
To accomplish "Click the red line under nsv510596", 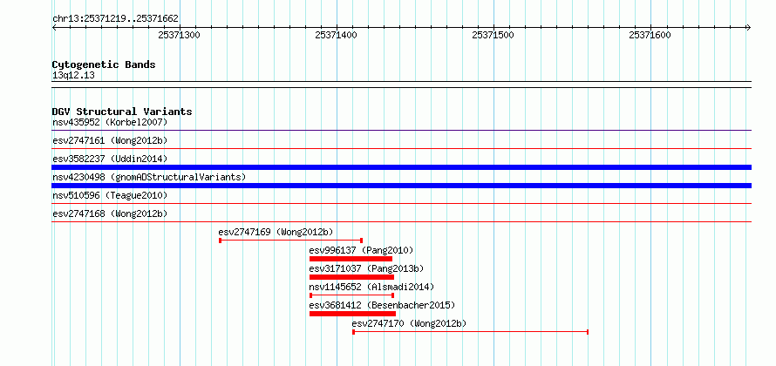I will [x=401, y=204].
